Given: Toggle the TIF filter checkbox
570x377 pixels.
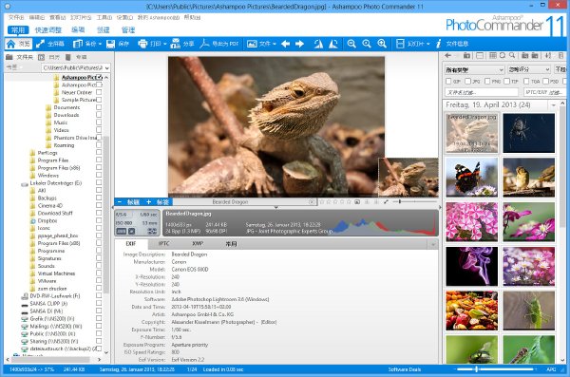Looking at the screenshot, I should click(x=506, y=81).
